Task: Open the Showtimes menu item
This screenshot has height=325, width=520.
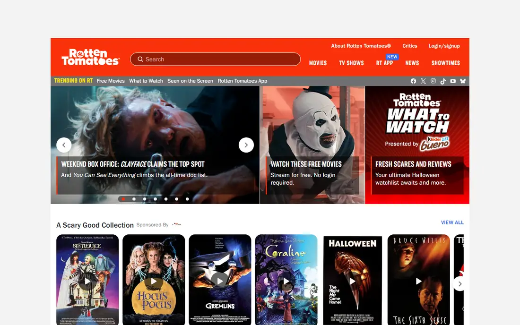Action: 445,63
